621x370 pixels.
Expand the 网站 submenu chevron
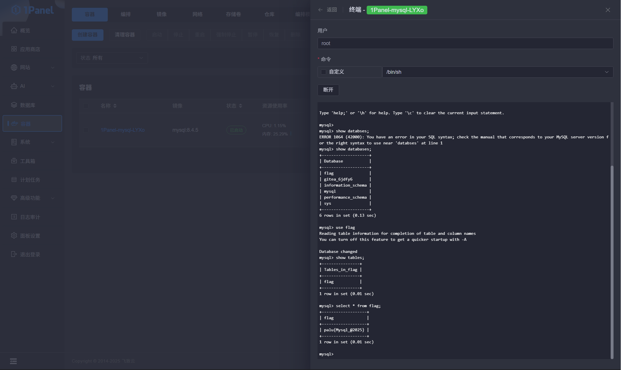53,68
